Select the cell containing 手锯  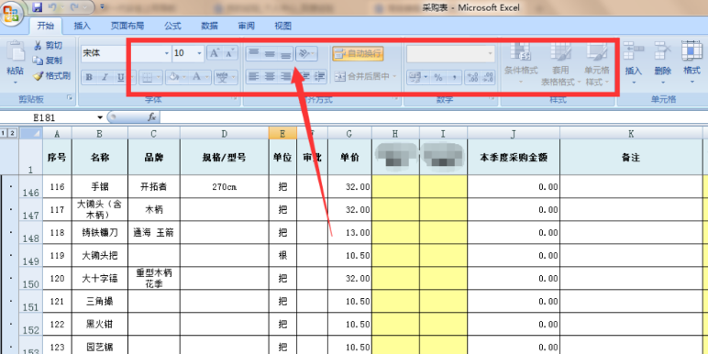tap(100, 186)
